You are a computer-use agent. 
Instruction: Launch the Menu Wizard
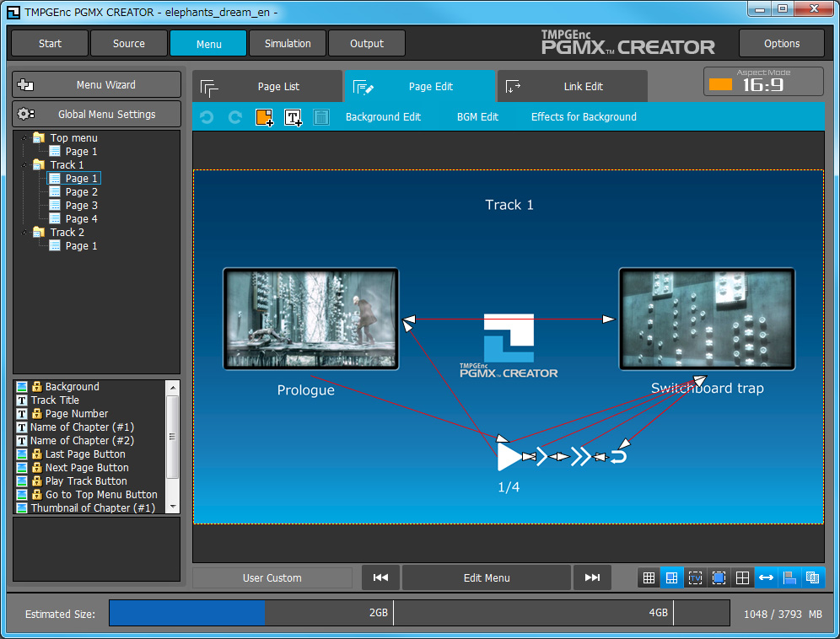pos(96,84)
